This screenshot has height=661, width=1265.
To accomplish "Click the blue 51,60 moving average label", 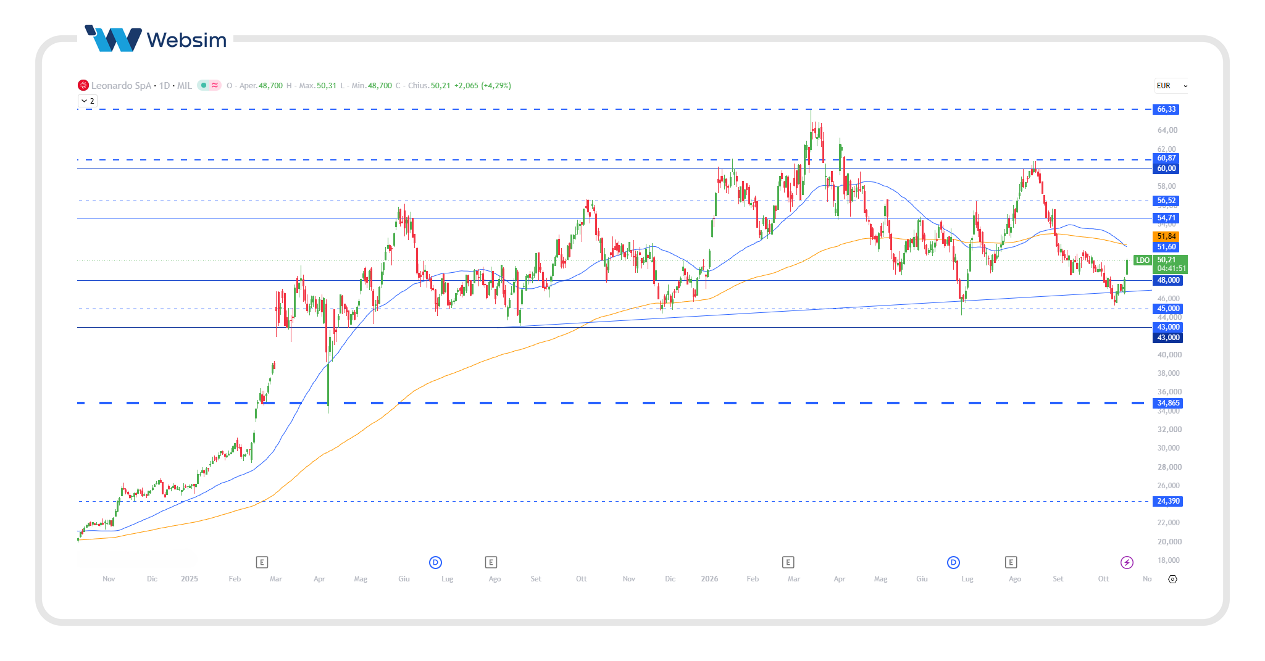I will [1166, 247].
